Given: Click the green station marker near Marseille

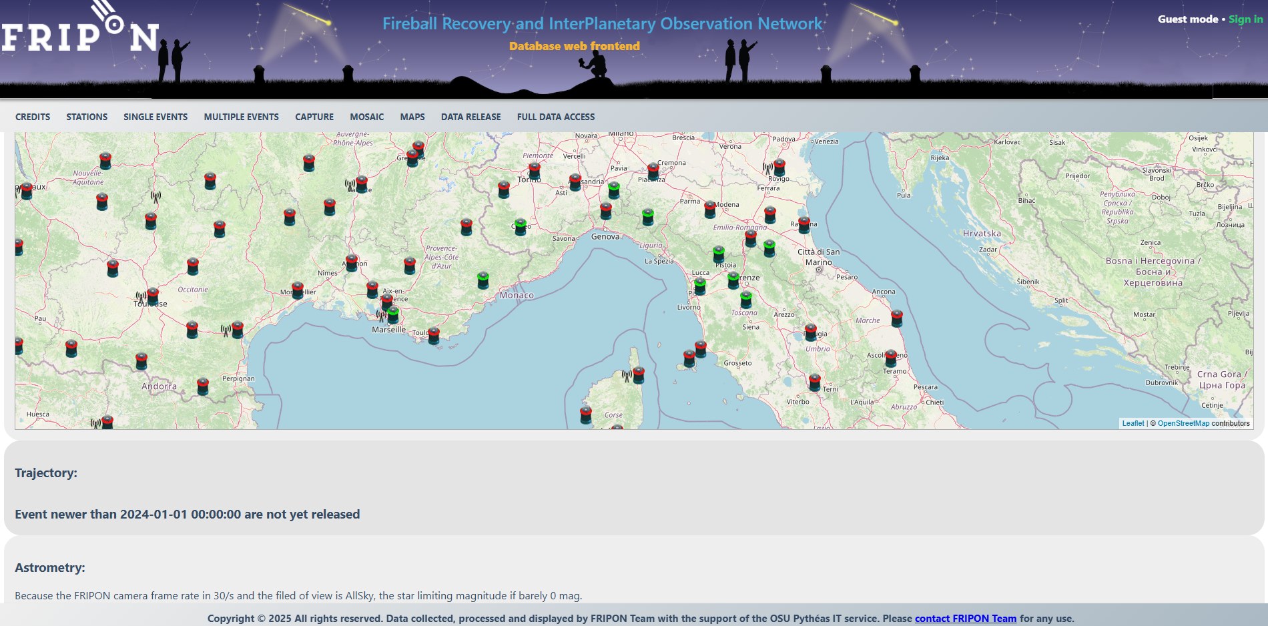Looking at the screenshot, I should coord(393,314).
